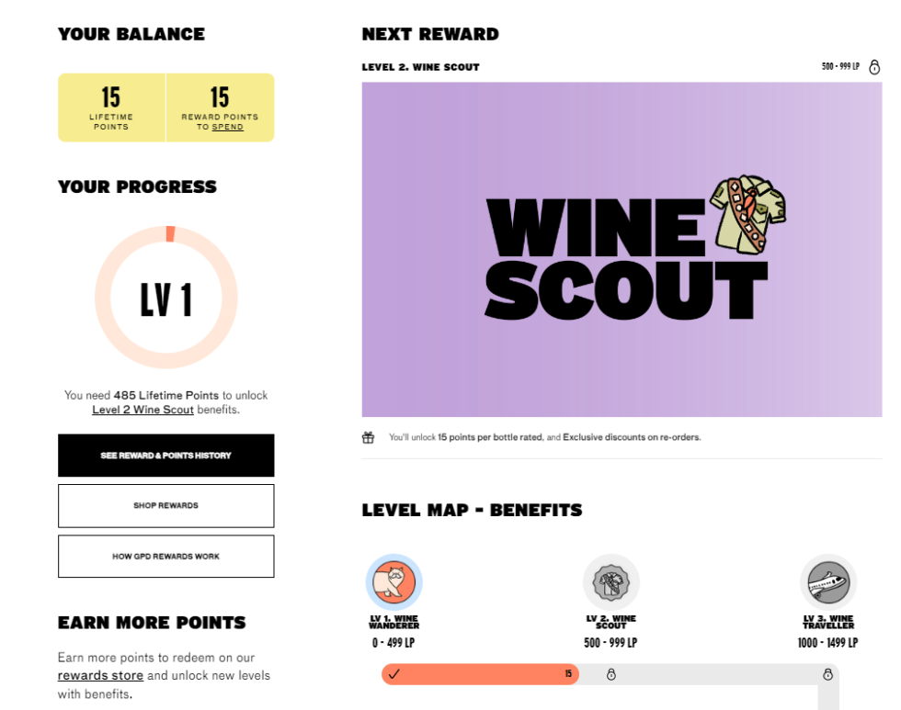The height and width of the screenshot is (710, 901).
Task: Open the rewards store link
Action: point(100,675)
